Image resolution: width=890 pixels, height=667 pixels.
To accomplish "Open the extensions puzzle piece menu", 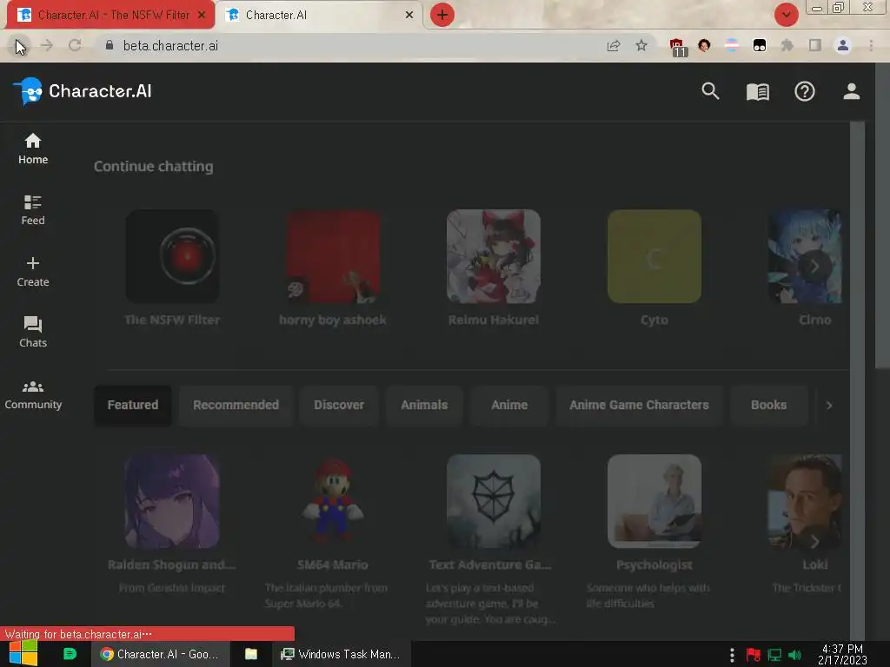I will pos(787,45).
